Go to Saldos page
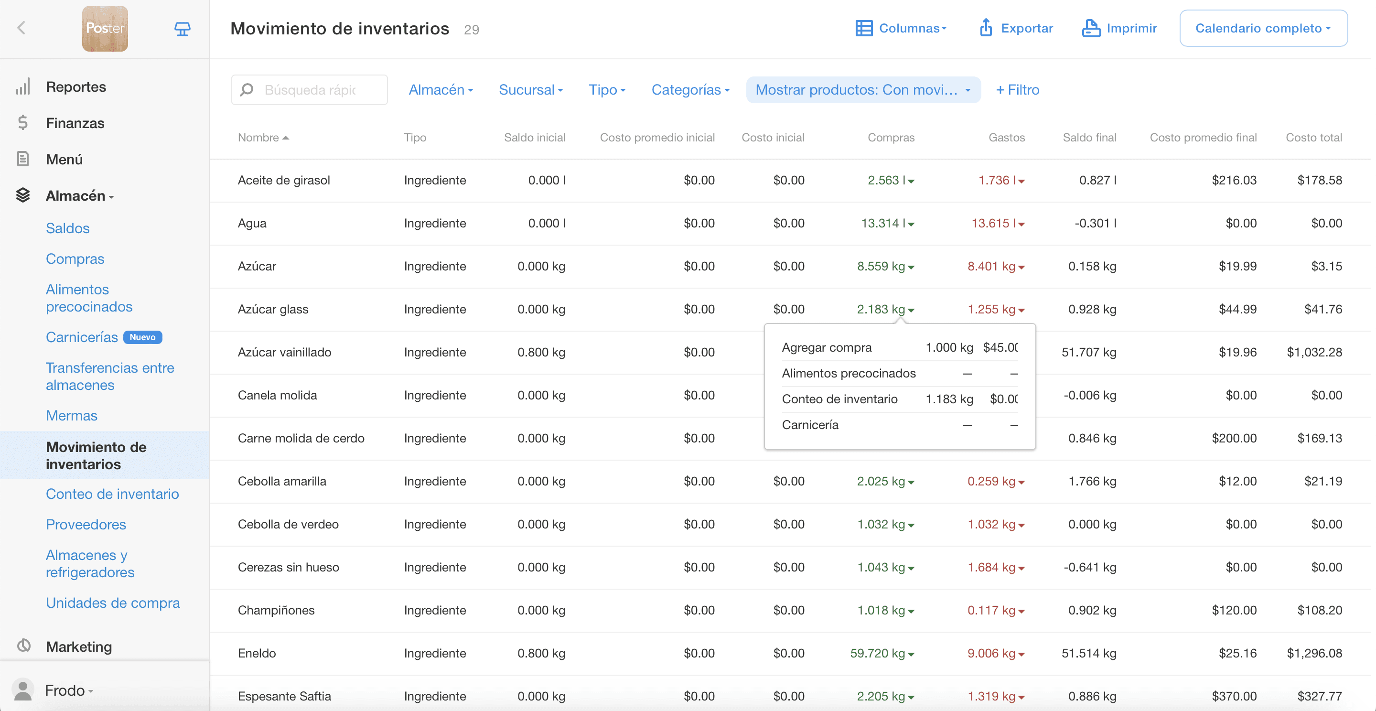 pos(67,228)
